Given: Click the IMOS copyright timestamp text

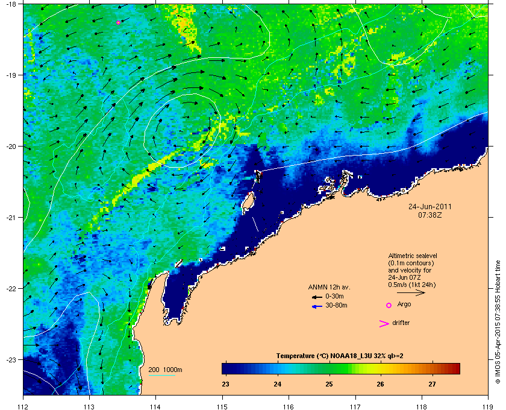Looking at the screenshot, I should (x=498, y=323).
